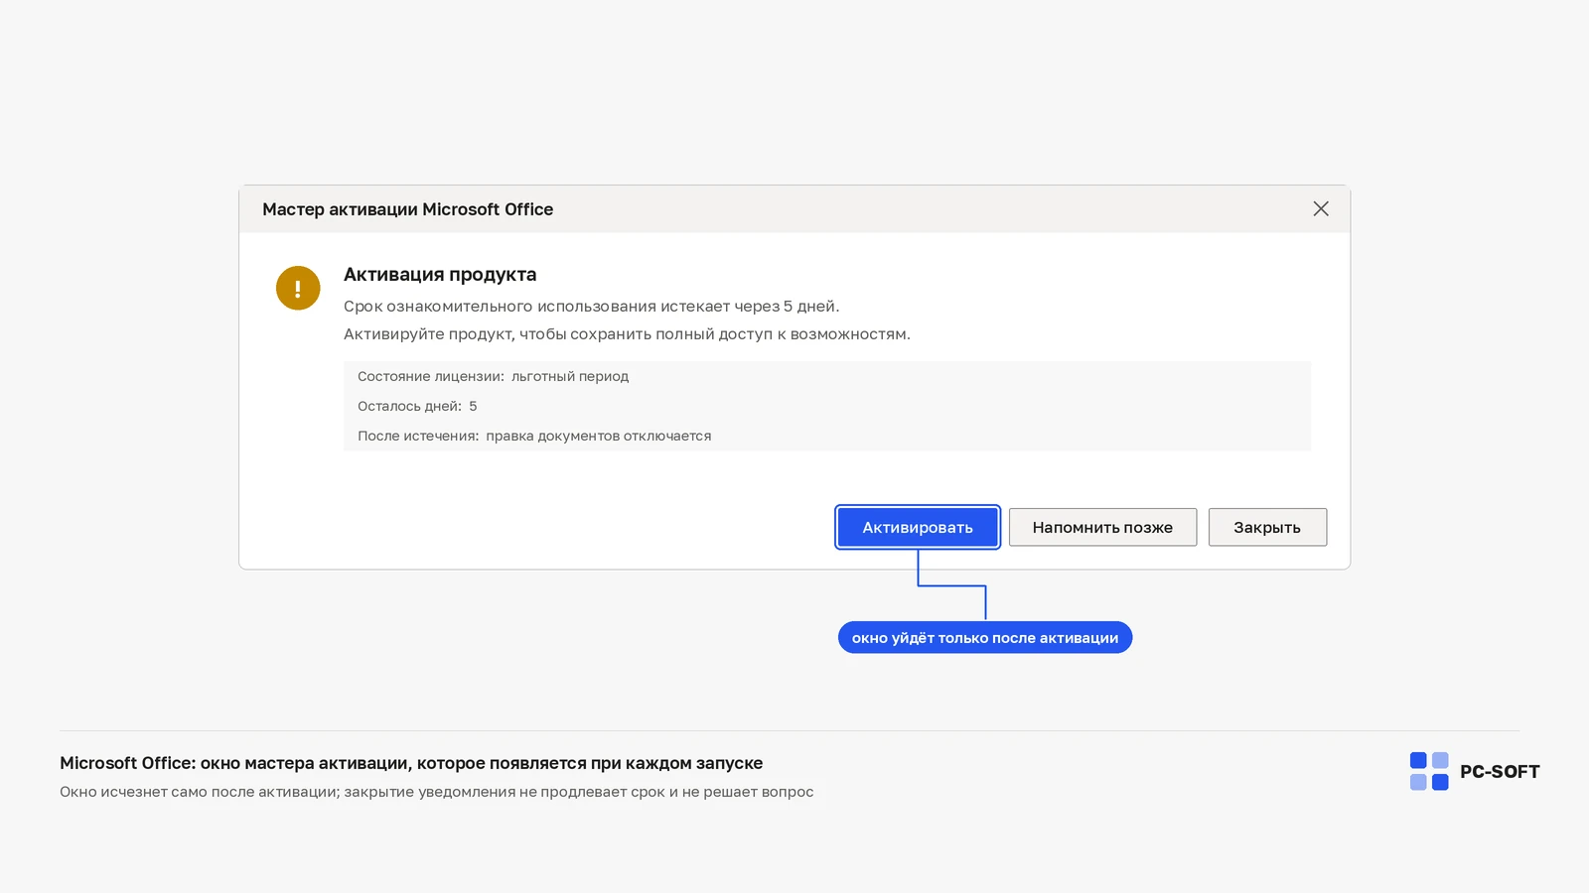This screenshot has width=1589, height=893.
Task: Close the activation wizard with X
Action: pyautogui.click(x=1321, y=208)
